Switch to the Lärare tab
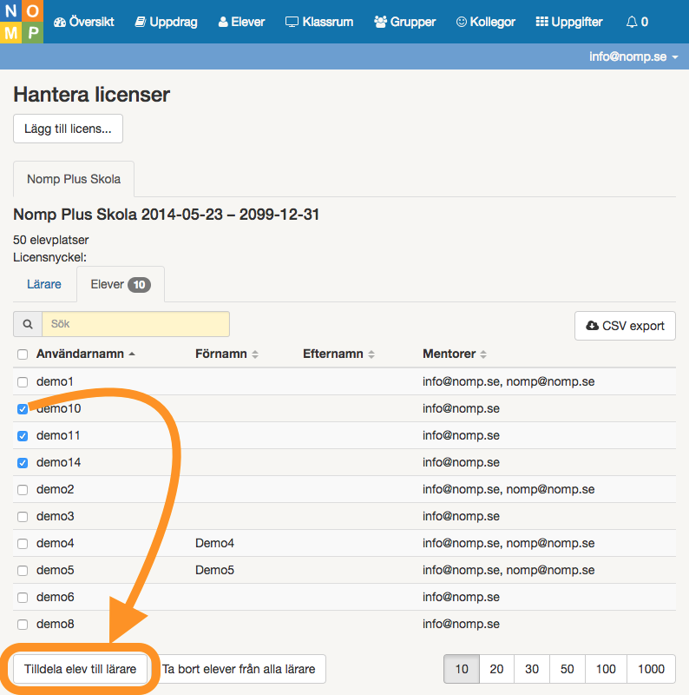The height and width of the screenshot is (695, 689). click(x=44, y=284)
